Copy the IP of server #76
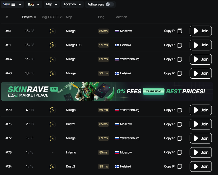Screen dimensions: 218x175 click(x=180, y=152)
